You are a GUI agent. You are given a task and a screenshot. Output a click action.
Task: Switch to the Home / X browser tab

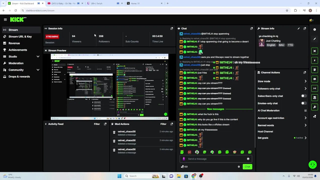(x=144, y=3)
